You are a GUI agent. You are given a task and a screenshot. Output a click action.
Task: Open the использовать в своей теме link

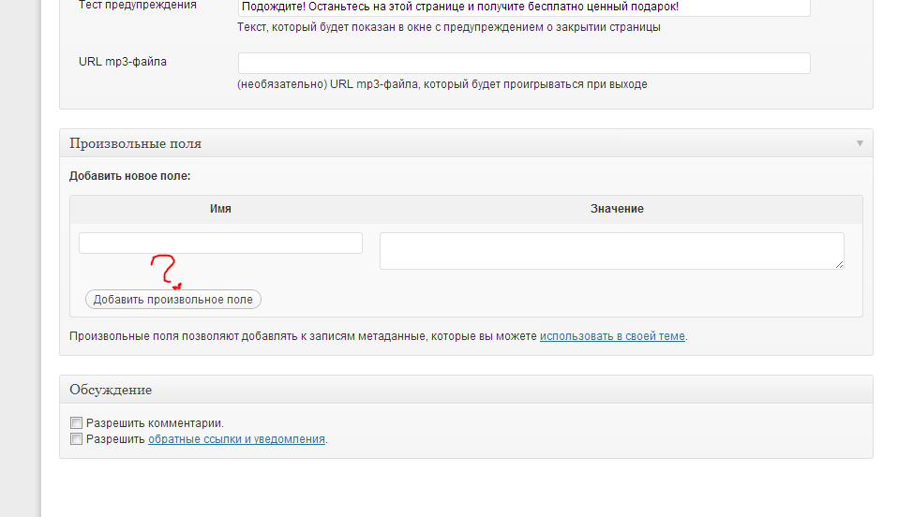(x=612, y=335)
